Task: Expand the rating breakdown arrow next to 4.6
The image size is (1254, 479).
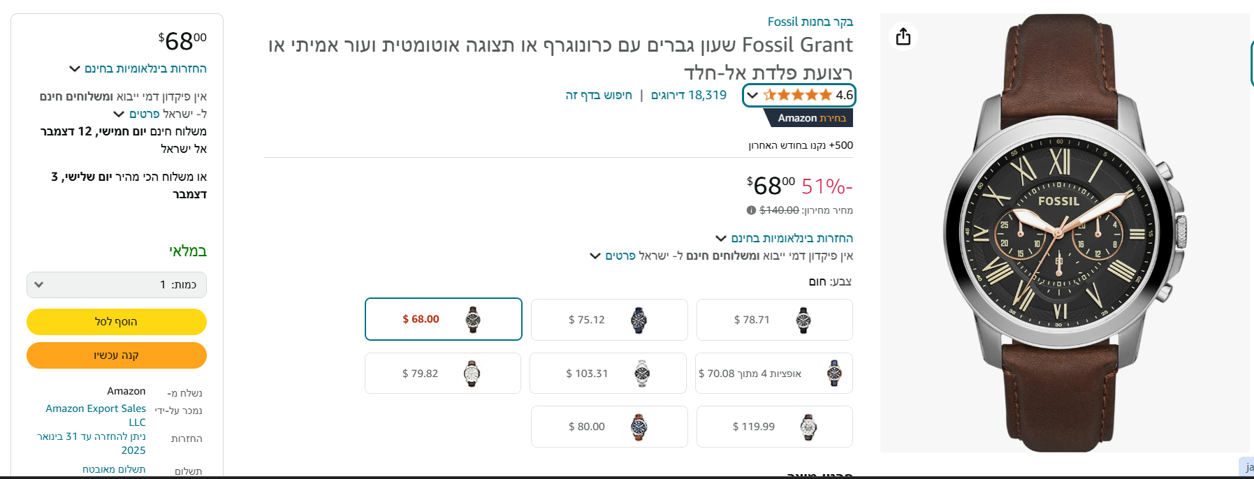Action: click(x=752, y=95)
